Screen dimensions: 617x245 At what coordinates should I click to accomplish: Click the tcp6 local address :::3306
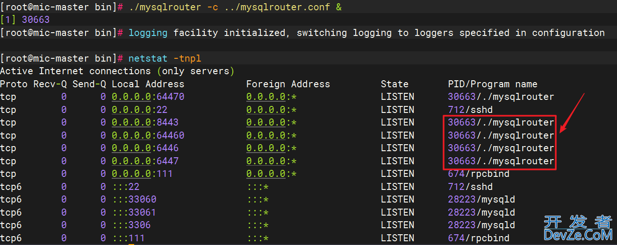(x=131, y=225)
